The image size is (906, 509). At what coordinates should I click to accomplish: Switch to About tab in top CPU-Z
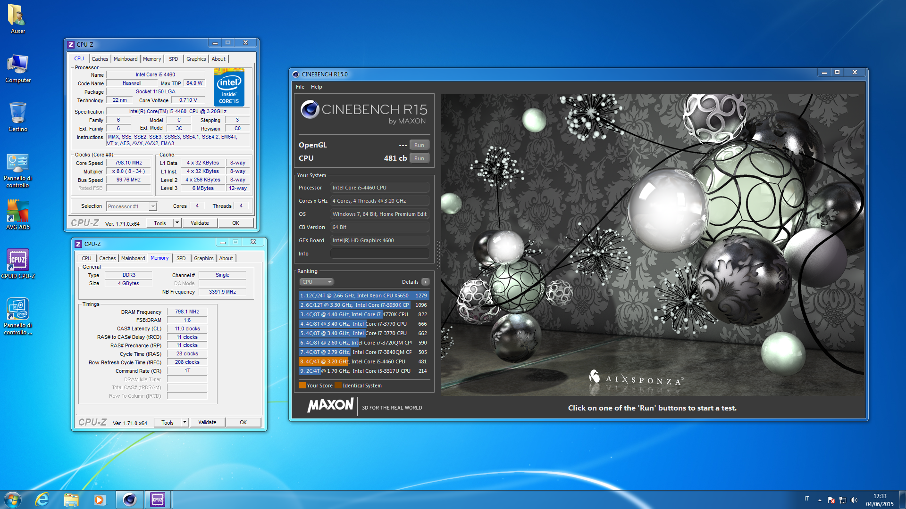click(218, 59)
